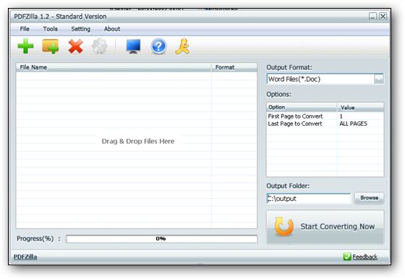This screenshot has width=405, height=279.
Task: Click the Output Folder path field
Action: pos(309,199)
